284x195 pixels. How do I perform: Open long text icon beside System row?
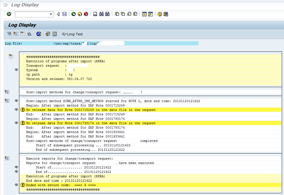pyautogui.click(x=16, y=70)
